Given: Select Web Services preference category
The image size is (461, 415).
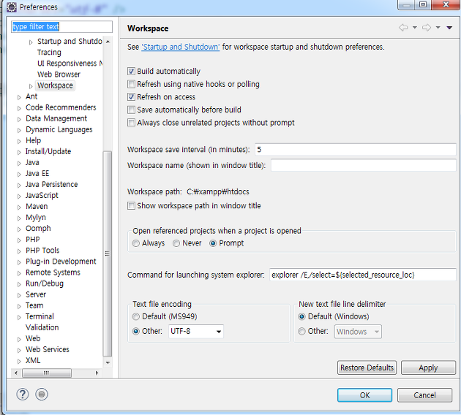Looking at the screenshot, I should pos(48,349).
